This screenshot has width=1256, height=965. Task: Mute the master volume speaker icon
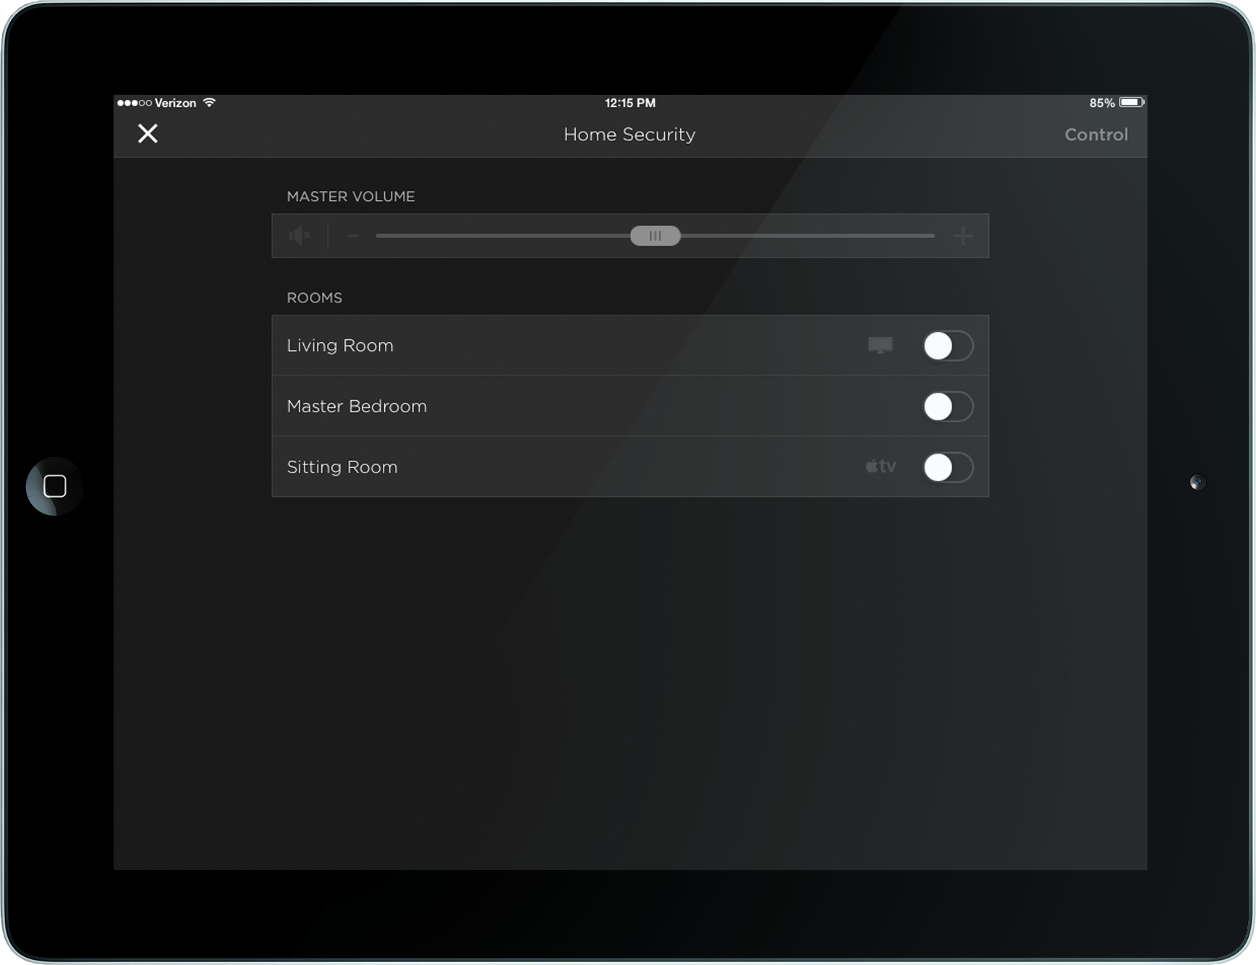(x=300, y=236)
